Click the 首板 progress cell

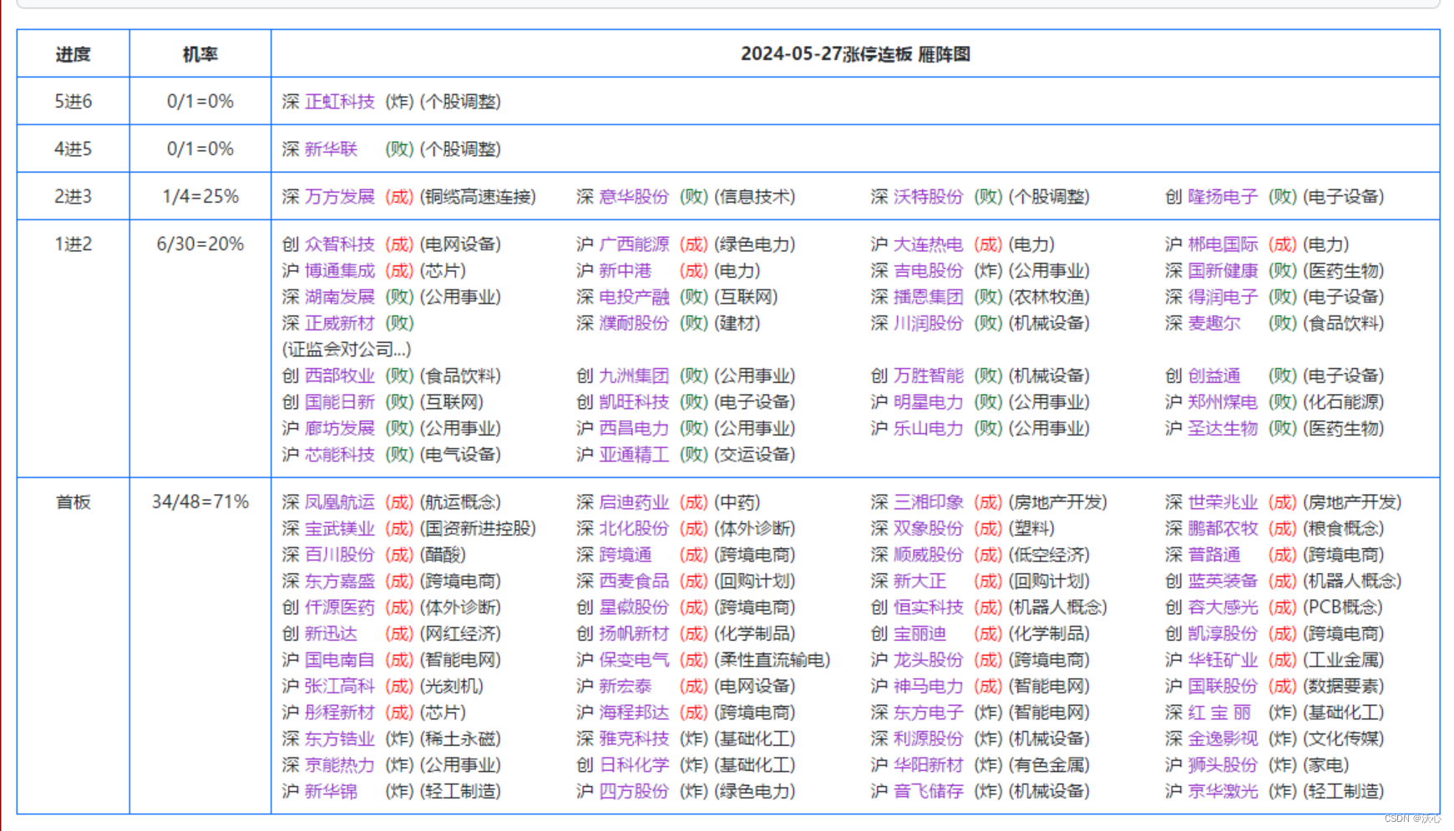73,646
